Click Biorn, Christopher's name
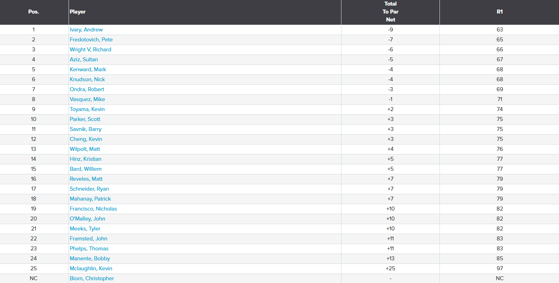The height and width of the screenshot is (283, 559). coord(92,279)
